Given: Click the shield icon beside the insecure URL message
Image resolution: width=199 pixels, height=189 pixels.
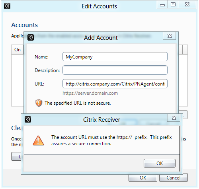Looking at the screenshot, I should click(x=39, y=103).
